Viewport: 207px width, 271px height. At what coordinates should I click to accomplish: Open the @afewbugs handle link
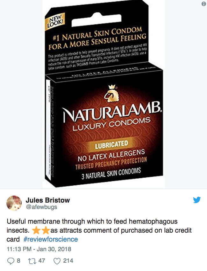tap(41, 207)
